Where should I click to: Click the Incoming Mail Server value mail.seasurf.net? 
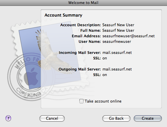pyautogui.click(x=117, y=52)
